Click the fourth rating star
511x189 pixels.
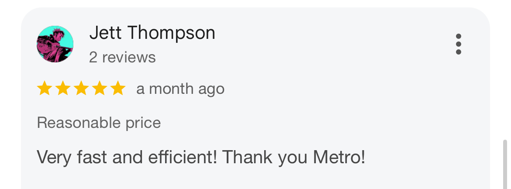99,89
